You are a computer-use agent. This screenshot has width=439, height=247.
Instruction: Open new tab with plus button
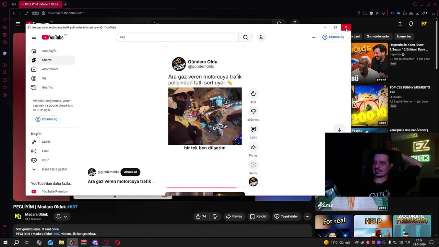pyautogui.click(x=65, y=4)
